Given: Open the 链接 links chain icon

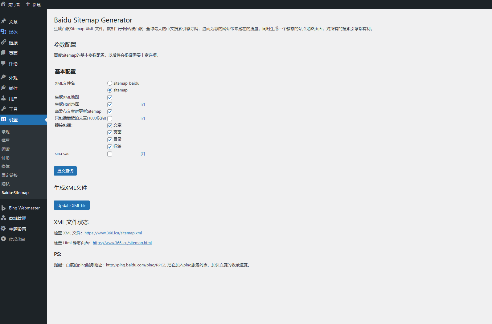Looking at the screenshot, I should tap(3, 42).
